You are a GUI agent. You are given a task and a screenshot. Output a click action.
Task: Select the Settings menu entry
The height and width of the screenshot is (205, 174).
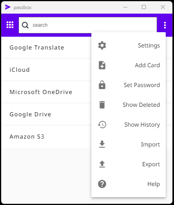129,45
